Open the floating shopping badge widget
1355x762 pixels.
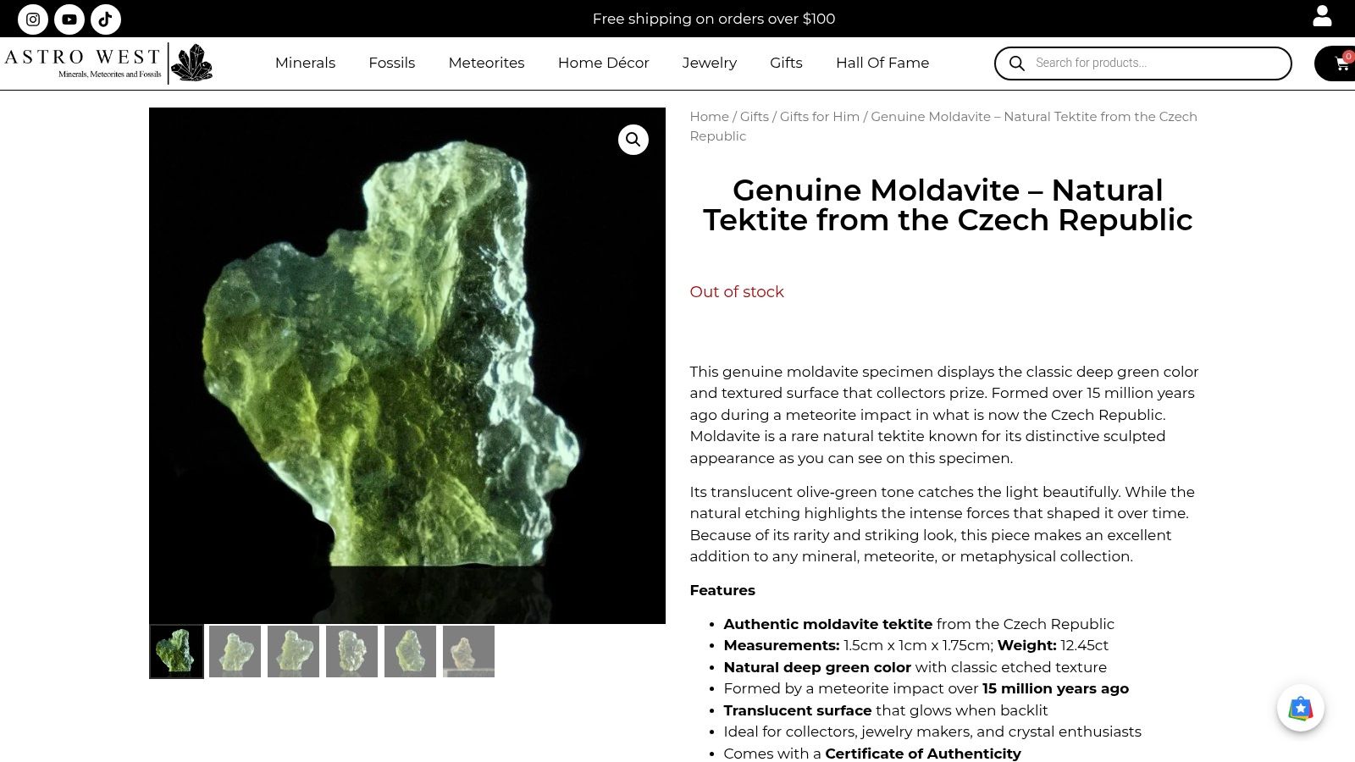[x=1301, y=708]
